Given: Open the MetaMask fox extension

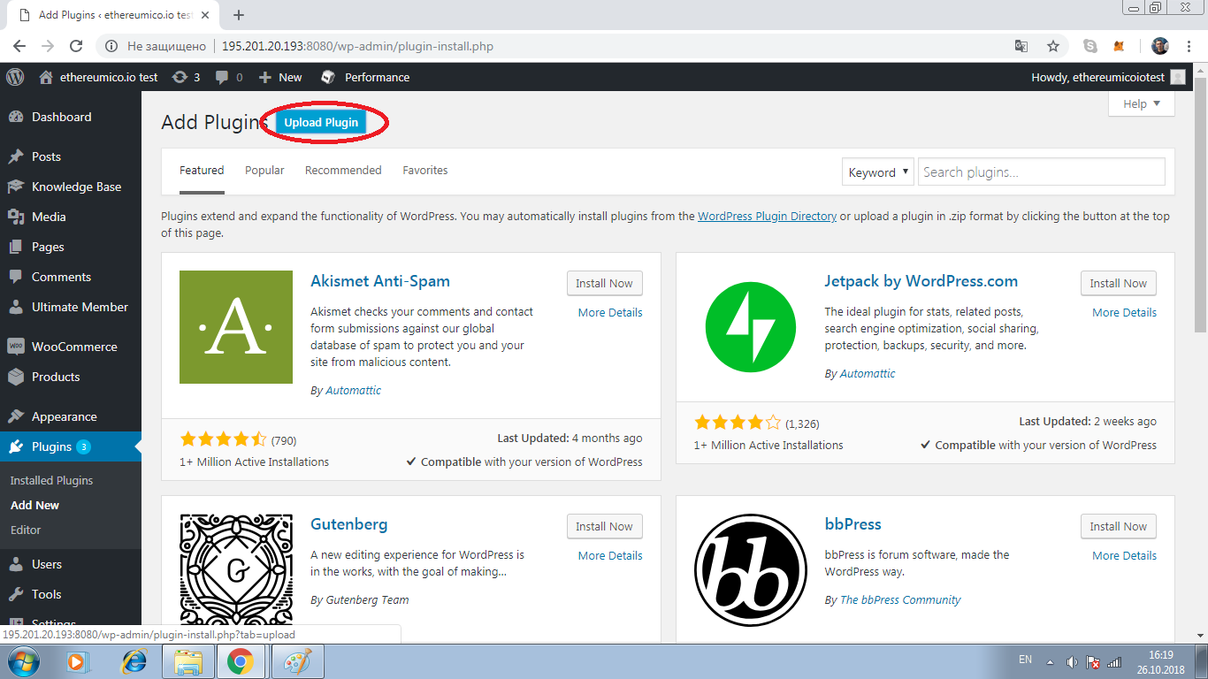Looking at the screenshot, I should pos(1119,46).
